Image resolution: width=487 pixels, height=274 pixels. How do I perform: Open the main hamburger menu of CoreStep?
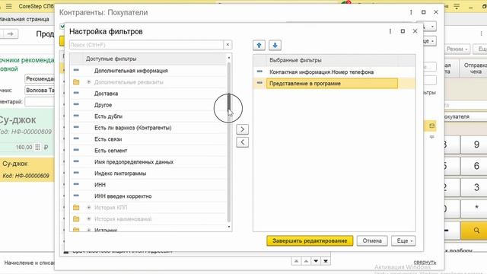click(x=9, y=6)
